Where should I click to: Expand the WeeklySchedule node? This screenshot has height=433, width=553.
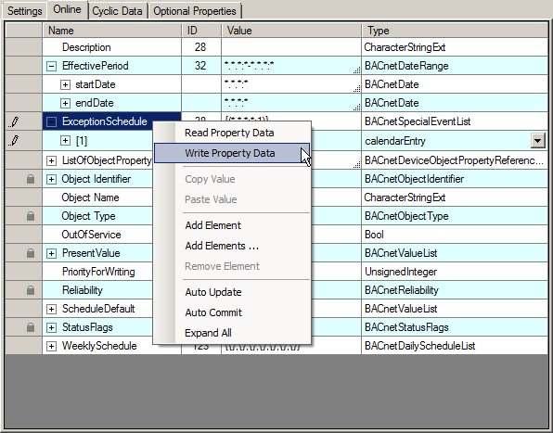coord(51,346)
